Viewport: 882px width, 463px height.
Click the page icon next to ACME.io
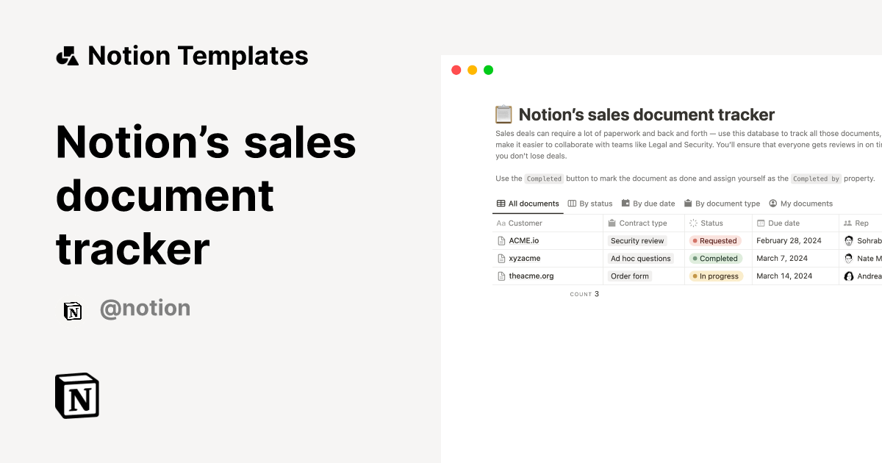[501, 240]
